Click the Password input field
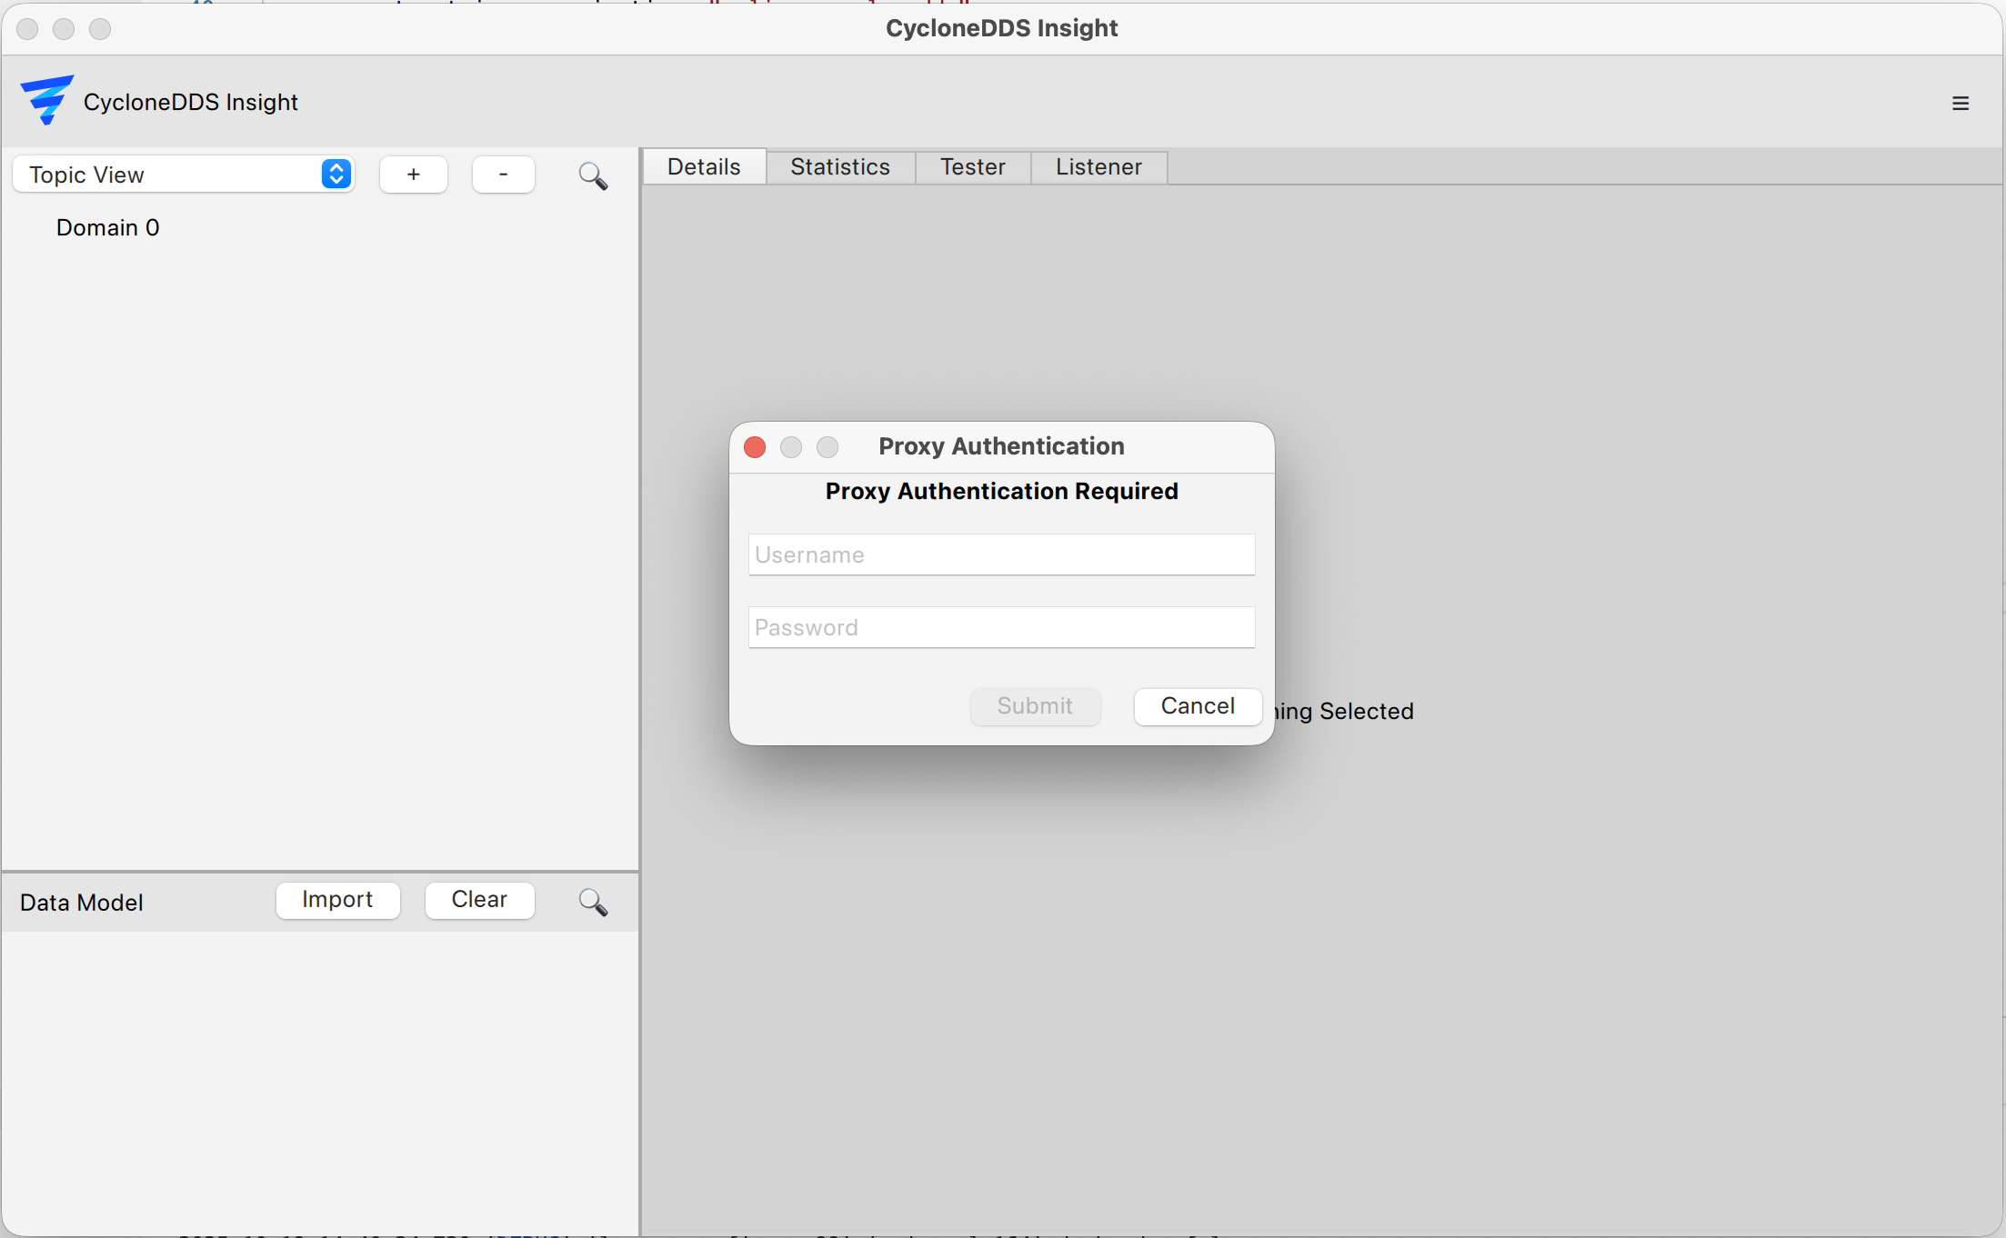2006x1238 pixels. click(1000, 627)
